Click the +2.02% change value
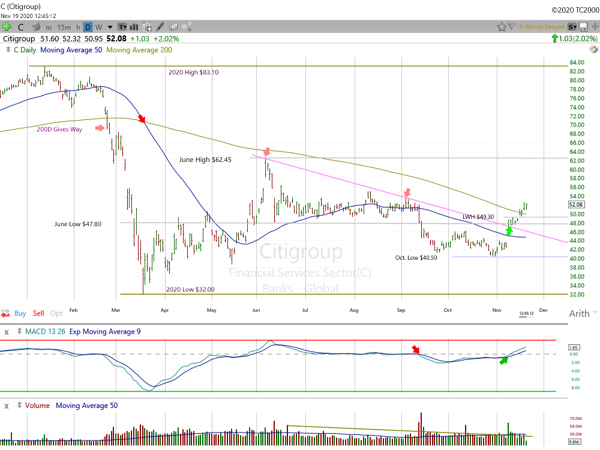Image resolution: width=600 pixels, height=450 pixels. (x=166, y=38)
